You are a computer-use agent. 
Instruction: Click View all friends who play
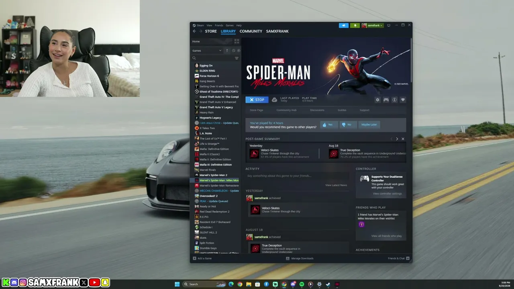(x=386, y=236)
